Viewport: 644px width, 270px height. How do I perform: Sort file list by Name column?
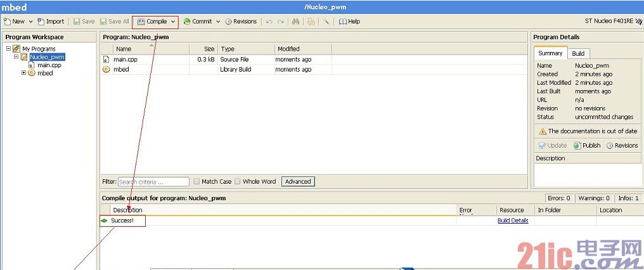(x=150, y=49)
